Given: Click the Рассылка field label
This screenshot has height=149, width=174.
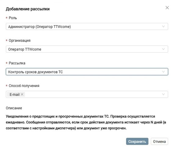Looking at the screenshot, I should click(17, 63).
